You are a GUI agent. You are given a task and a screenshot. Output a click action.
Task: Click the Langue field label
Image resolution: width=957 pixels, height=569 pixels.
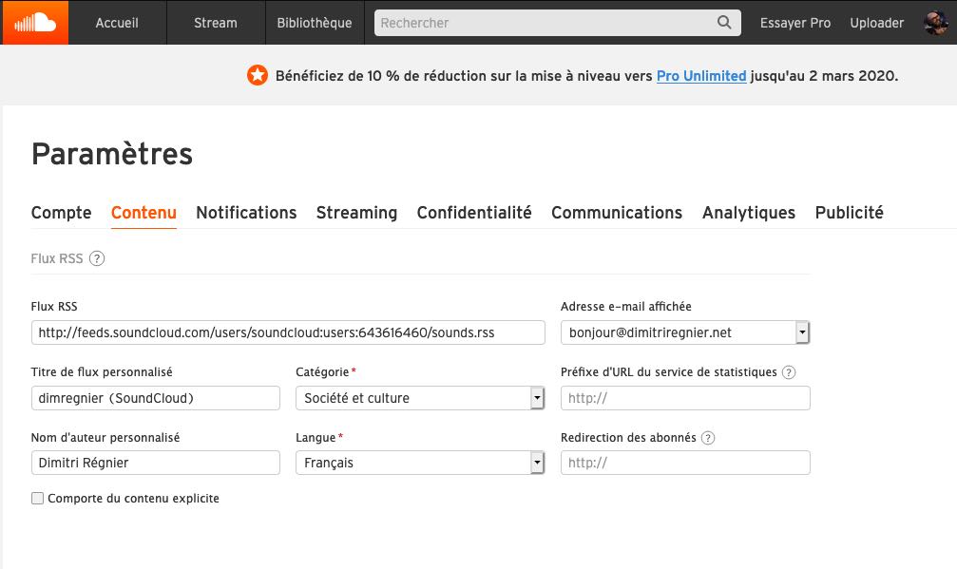click(316, 437)
